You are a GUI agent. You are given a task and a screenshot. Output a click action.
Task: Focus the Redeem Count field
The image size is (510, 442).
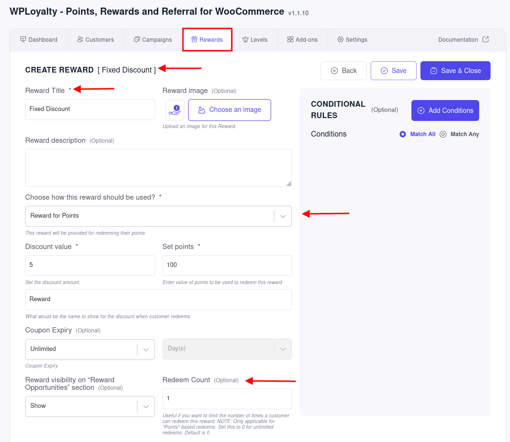coord(227,399)
